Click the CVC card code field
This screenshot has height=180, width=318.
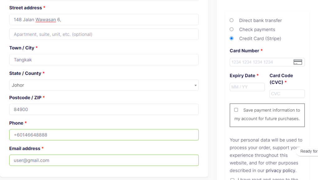point(287,94)
